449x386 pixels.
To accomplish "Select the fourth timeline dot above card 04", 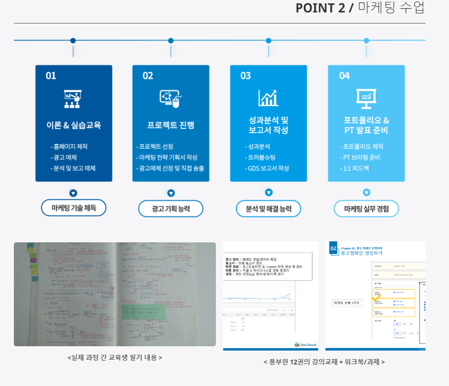I will click(366, 41).
